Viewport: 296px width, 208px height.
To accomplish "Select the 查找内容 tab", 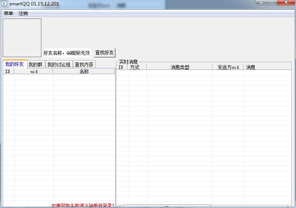I will coord(84,64).
